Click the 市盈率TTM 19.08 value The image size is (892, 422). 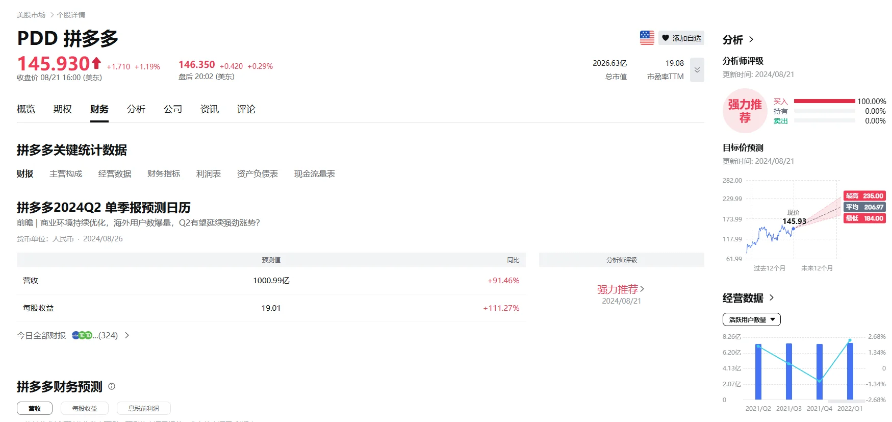(675, 63)
